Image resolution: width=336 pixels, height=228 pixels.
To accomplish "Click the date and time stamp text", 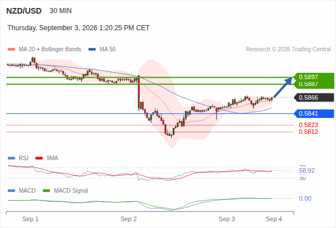I will pyautogui.click(x=79, y=28).
